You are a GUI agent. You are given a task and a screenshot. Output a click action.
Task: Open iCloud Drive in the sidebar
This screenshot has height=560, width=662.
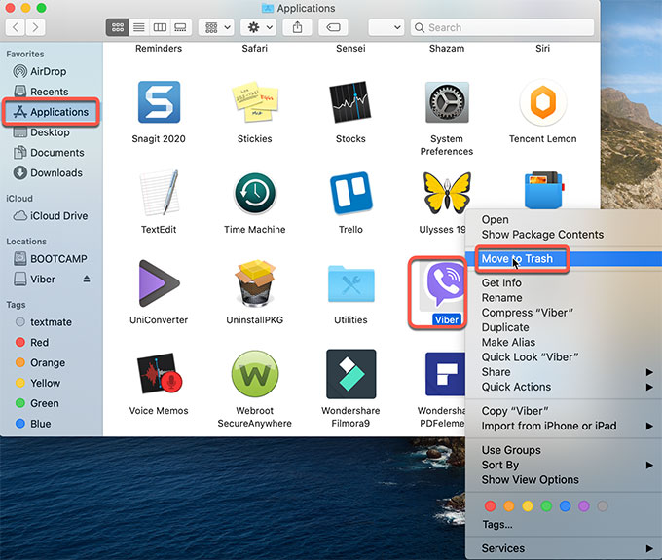coord(52,216)
